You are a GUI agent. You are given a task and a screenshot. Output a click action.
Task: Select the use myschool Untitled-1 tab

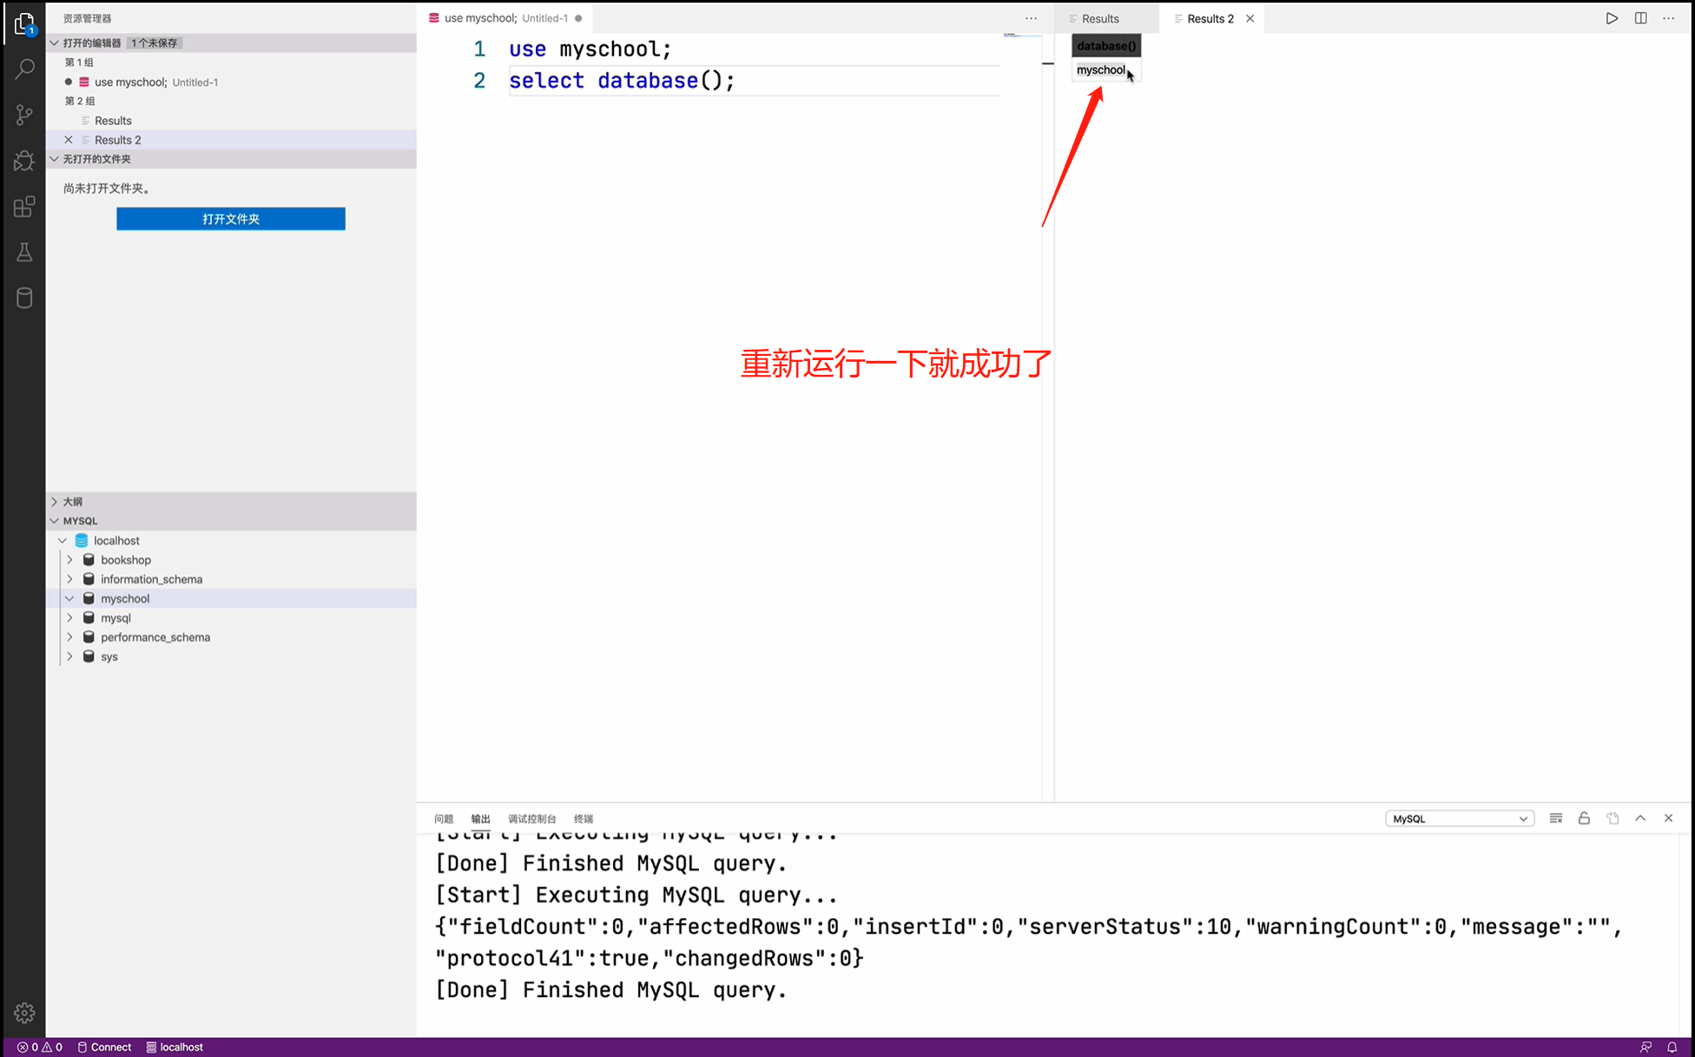pos(505,18)
